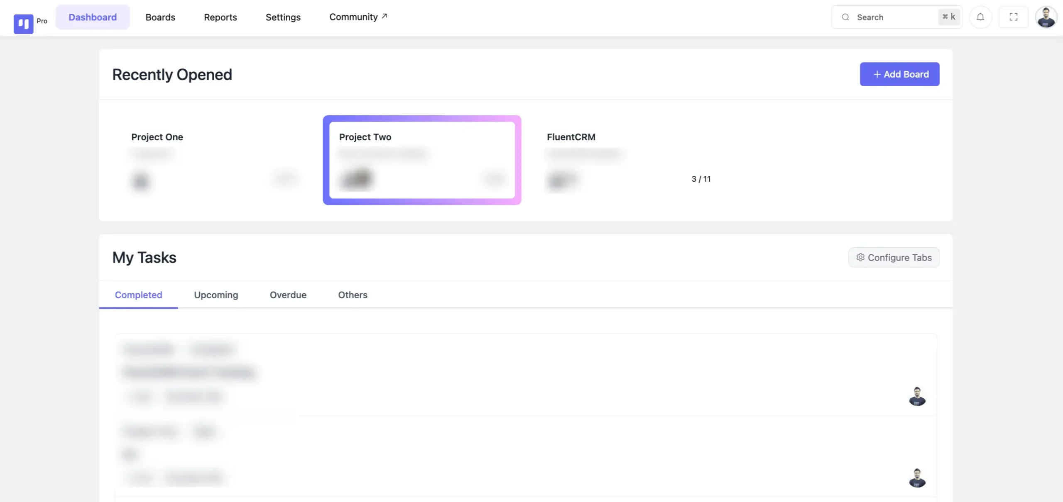
Task: Open Settings from the top navigation
Action: [x=283, y=17]
